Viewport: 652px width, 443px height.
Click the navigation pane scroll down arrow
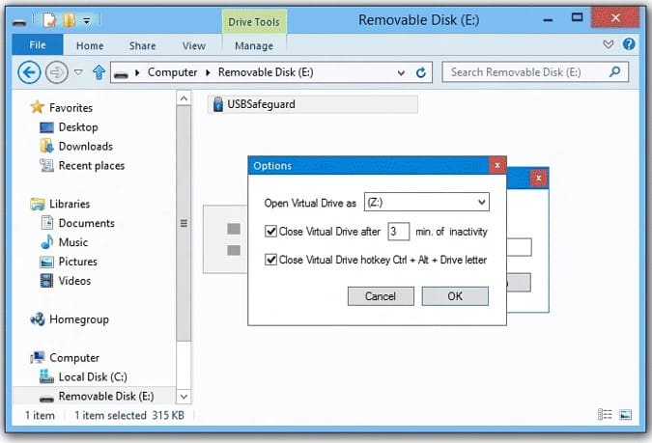click(x=184, y=396)
